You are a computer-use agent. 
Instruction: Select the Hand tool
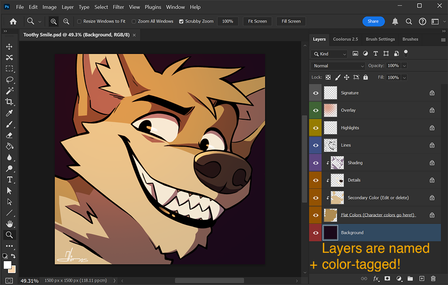coord(9,224)
